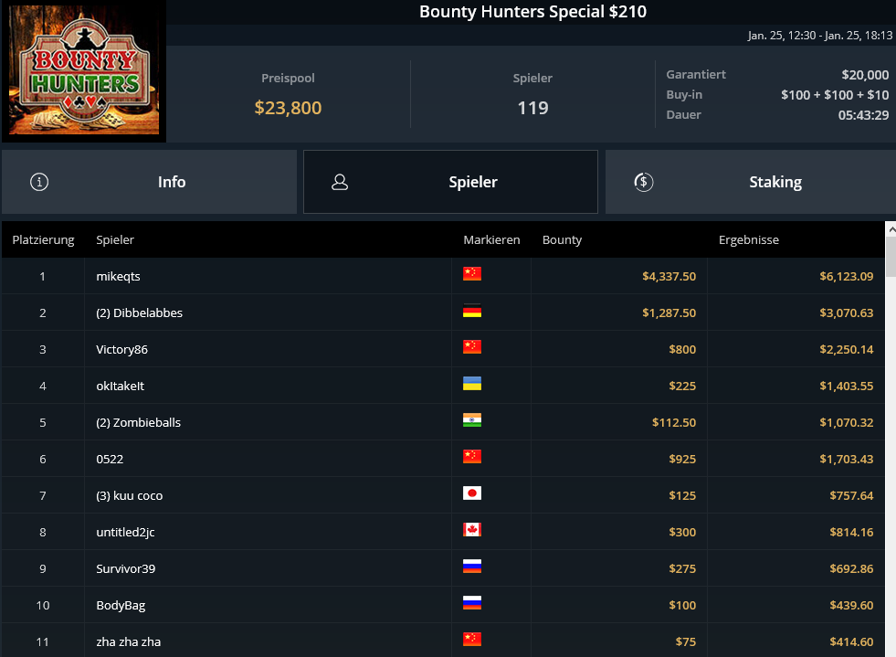Click the scrollbar up arrow
Image resolution: width=896 pixels, height=657 pixels.
point(891,229)
